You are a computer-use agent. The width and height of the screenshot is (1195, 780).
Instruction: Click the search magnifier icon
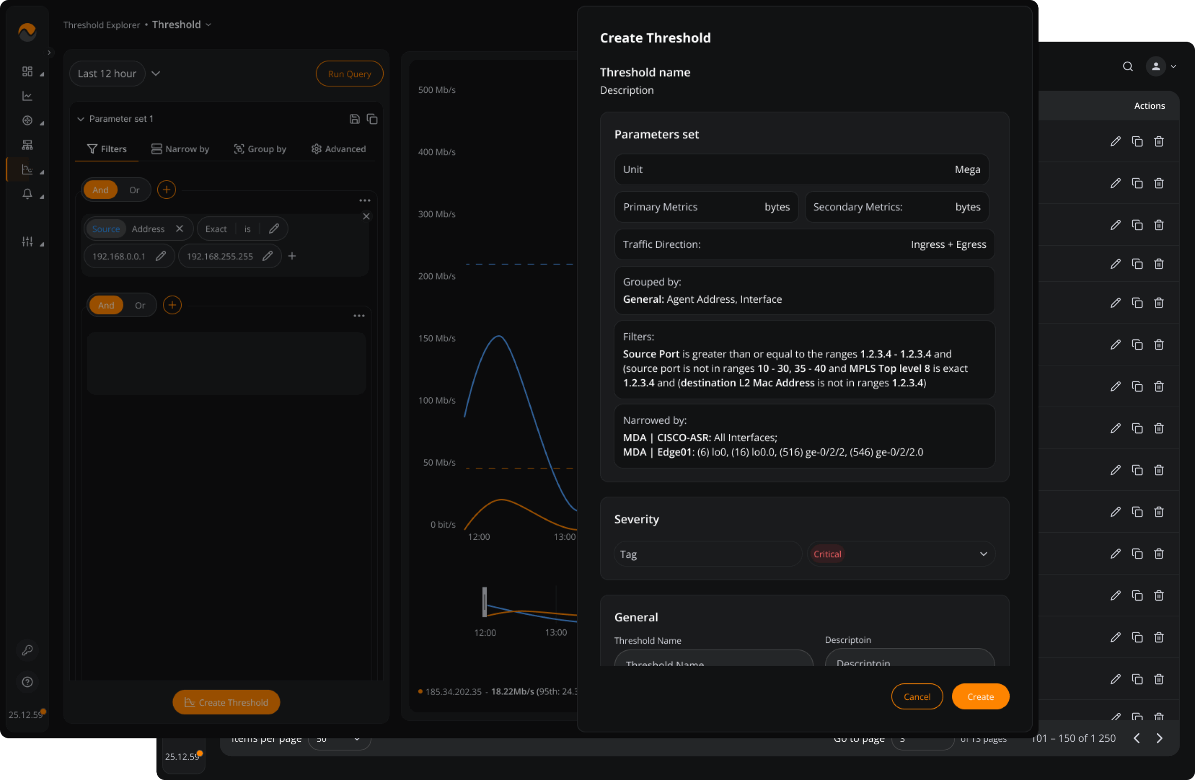tap(1128, 66)
